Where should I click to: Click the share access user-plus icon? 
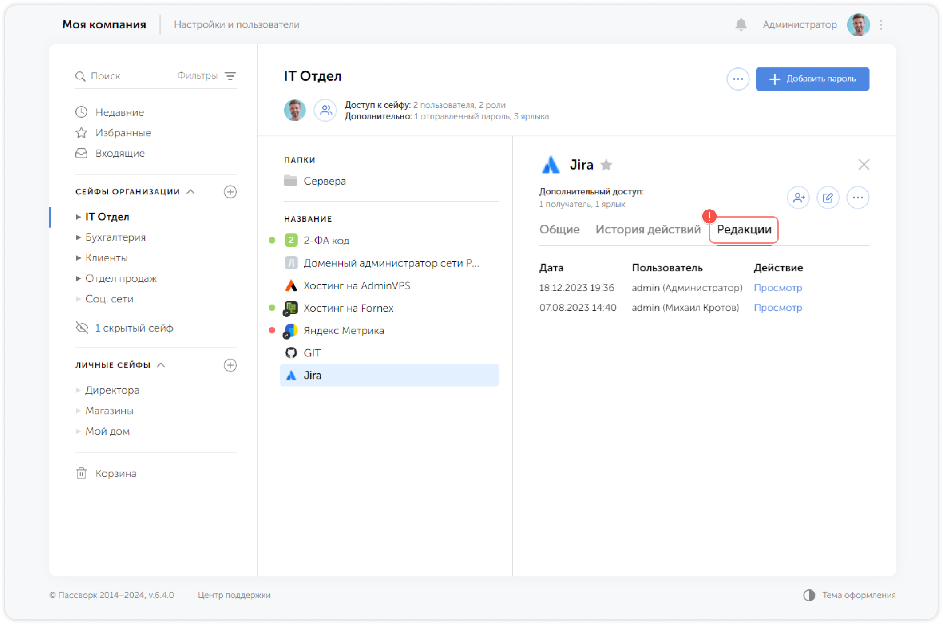click(798, 198)
